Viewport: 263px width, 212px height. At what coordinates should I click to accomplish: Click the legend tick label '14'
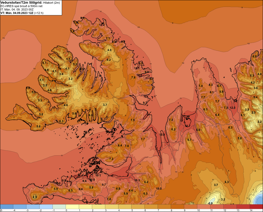click(x=251, y=210)
